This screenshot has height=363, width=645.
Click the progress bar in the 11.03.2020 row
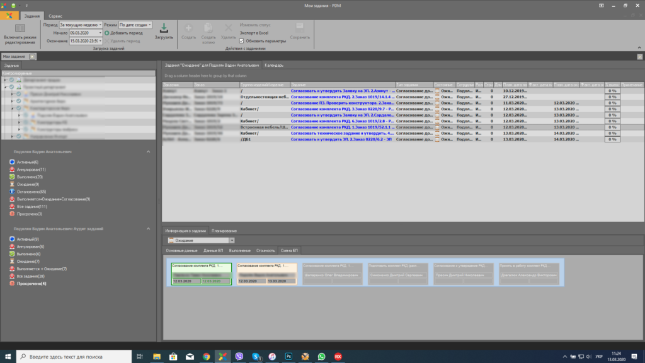pyautogui.click(x=612, y=103)
